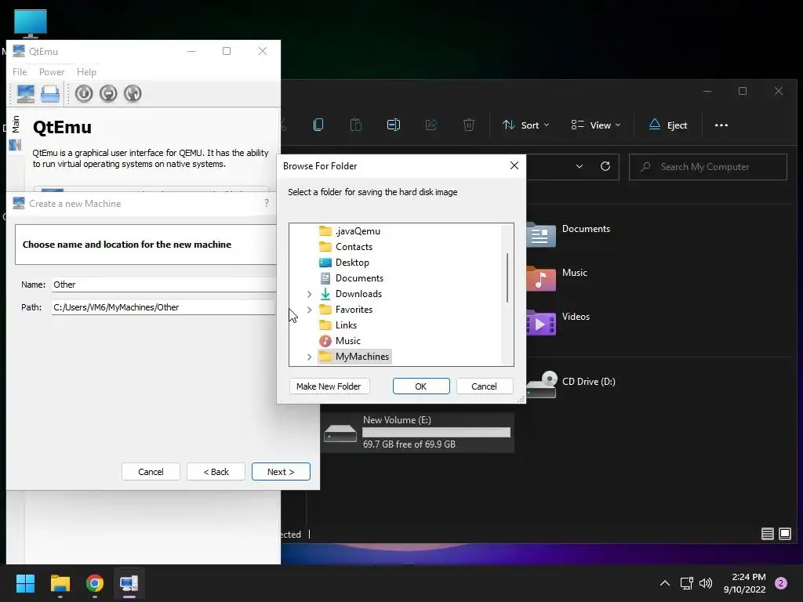Select the Links folder in tree
The width and height of the screenshot is (803, 602).
[x=338, y=325]
